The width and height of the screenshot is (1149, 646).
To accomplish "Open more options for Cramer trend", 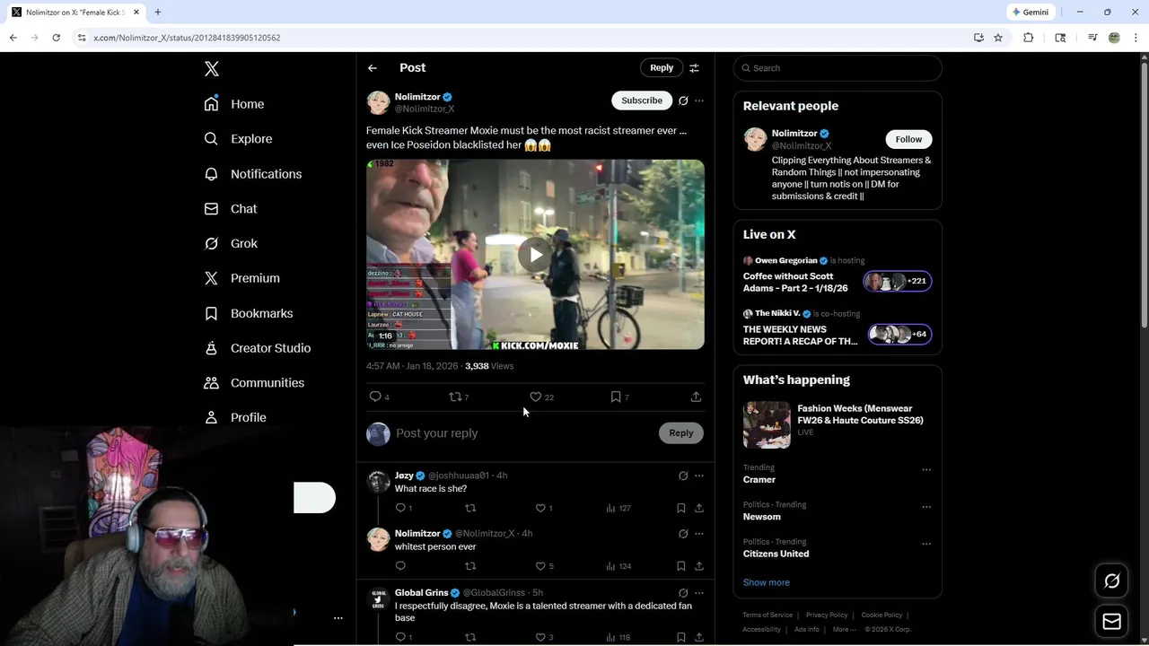I will pyautogui.click(x=926, y=469).
